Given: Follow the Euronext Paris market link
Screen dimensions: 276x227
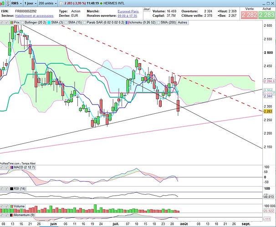Looking at the screenshot, I should [129, 10].
